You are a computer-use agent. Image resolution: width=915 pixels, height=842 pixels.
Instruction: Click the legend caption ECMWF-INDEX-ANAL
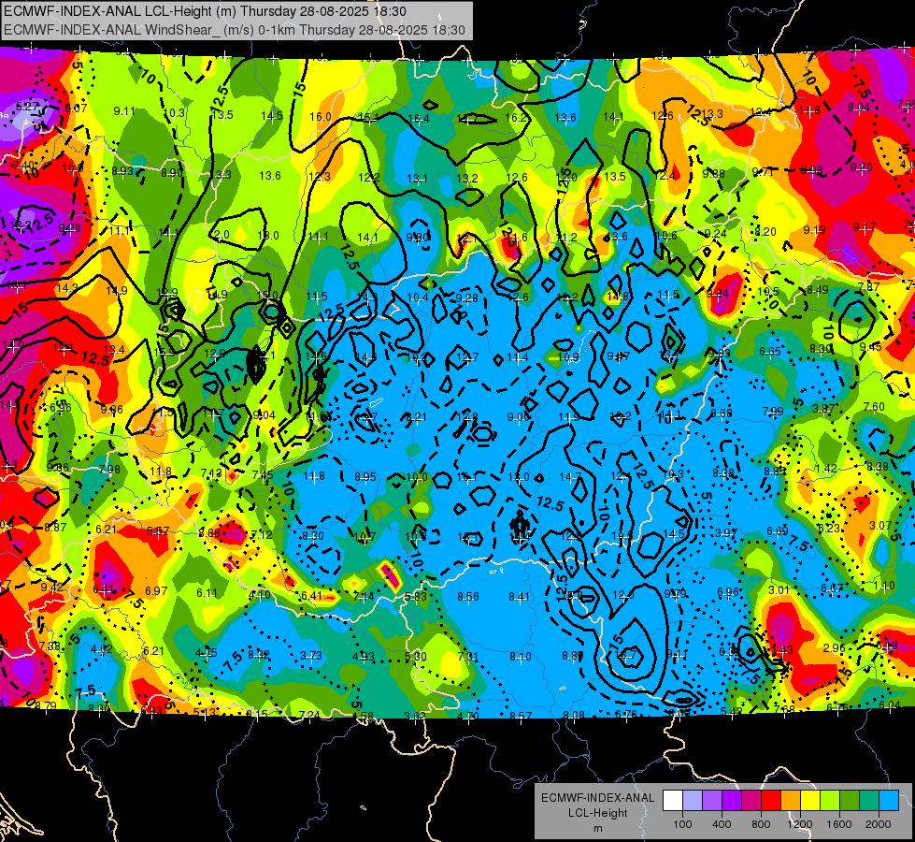pos(598,798)
